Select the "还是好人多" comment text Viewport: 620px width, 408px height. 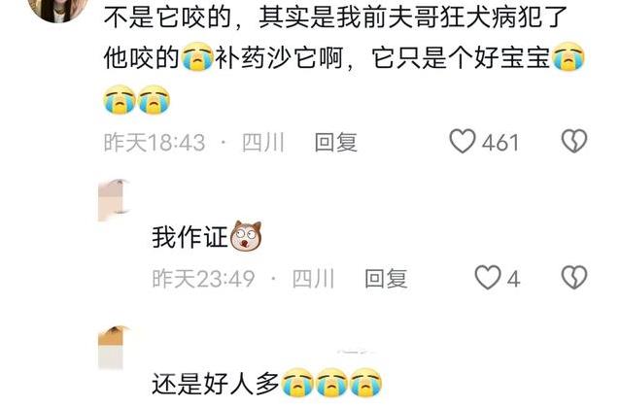pyautogui.click(x=216, y=384)
